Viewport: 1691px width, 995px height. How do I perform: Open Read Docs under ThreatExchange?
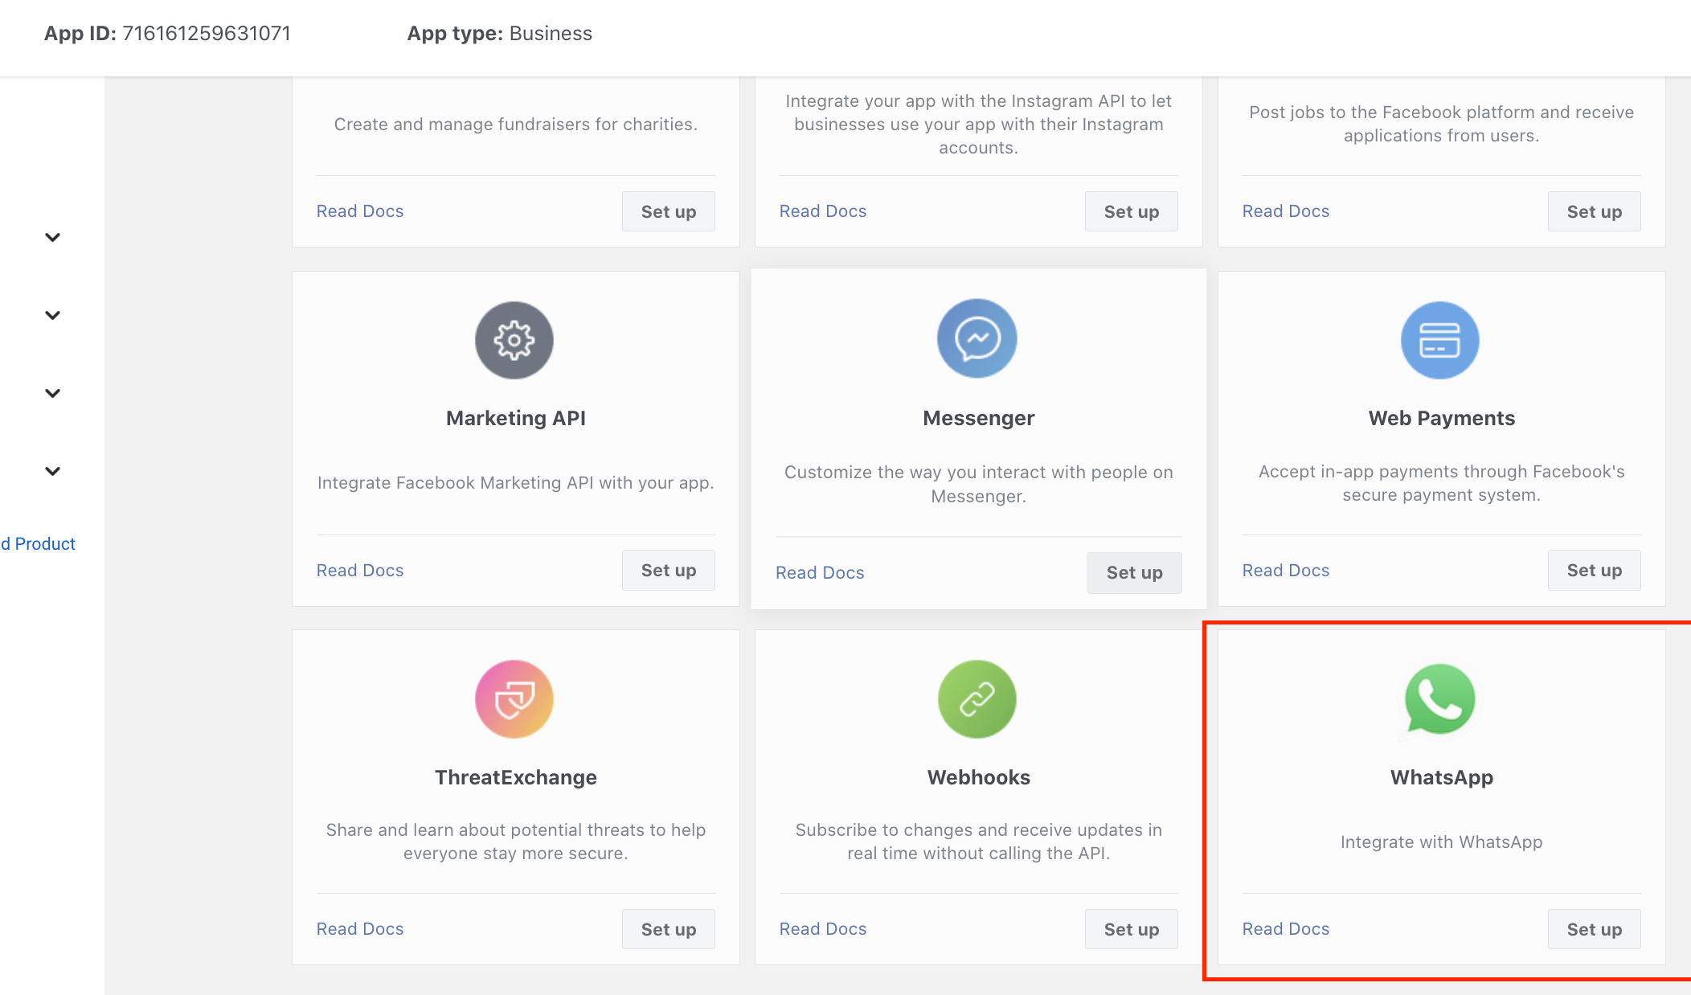point(359,928)
